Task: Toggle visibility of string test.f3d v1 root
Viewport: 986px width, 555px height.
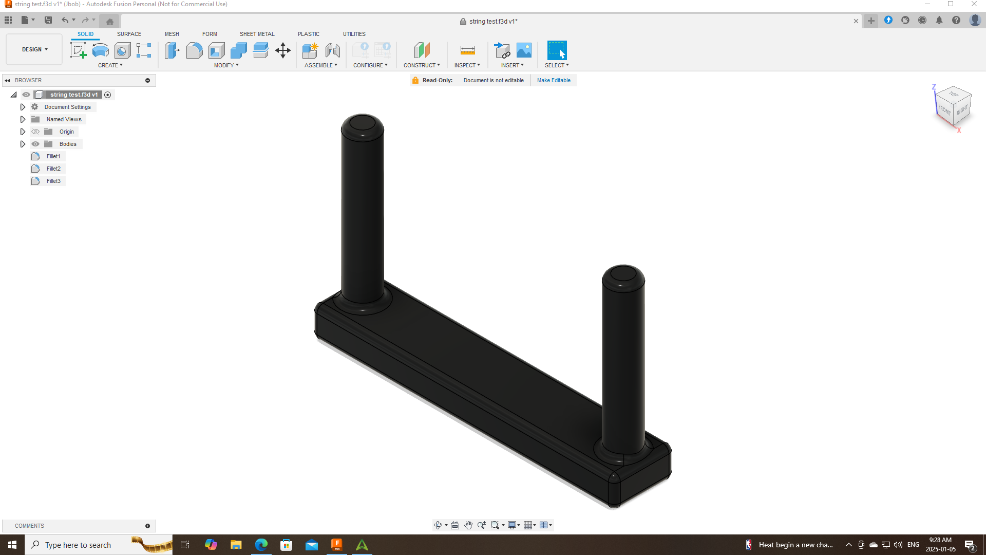Action: (x=26, y=95)
